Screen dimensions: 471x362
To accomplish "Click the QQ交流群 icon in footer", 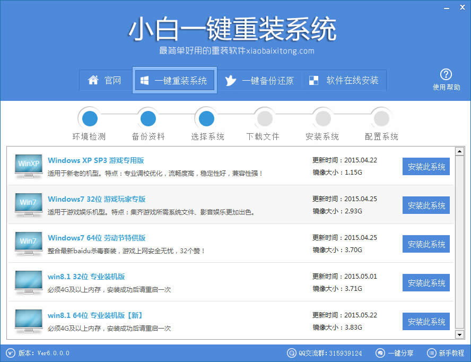I will coord(291,353).
